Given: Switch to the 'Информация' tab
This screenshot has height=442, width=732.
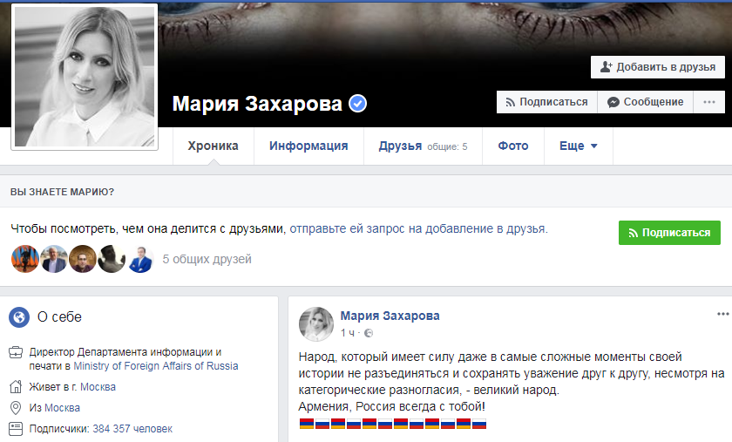Looking at the screenshot, I should click(308, 146).
